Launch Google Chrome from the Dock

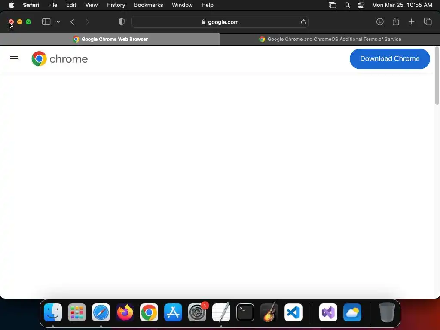(149, 312)
